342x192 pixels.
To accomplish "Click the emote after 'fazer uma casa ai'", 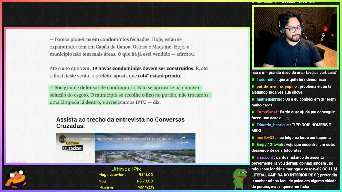I will tap(287, 118).
